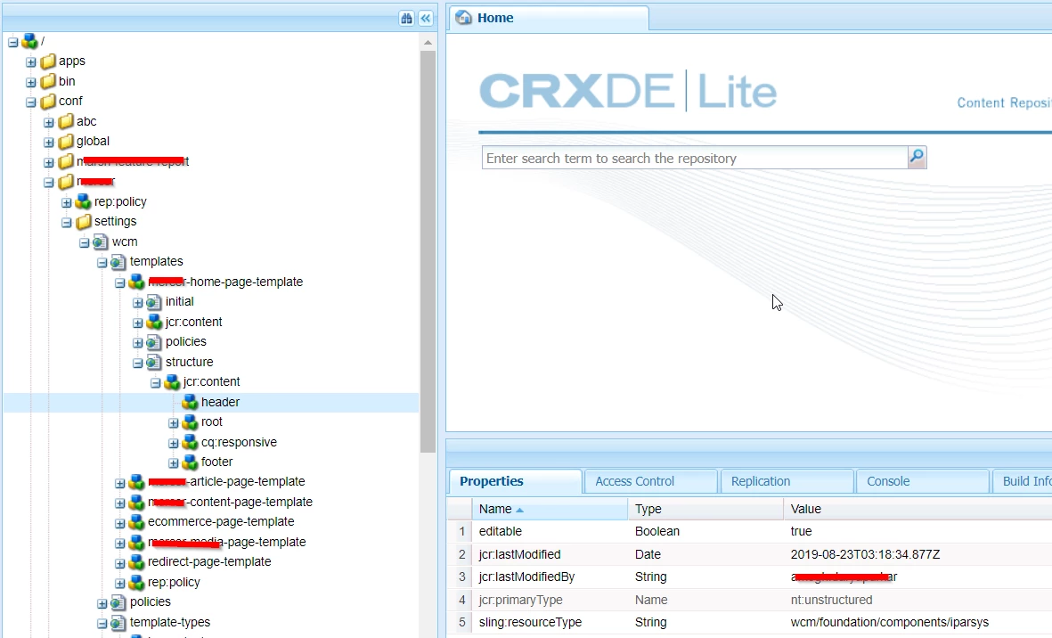Select the Home tab

click(550, 18)
